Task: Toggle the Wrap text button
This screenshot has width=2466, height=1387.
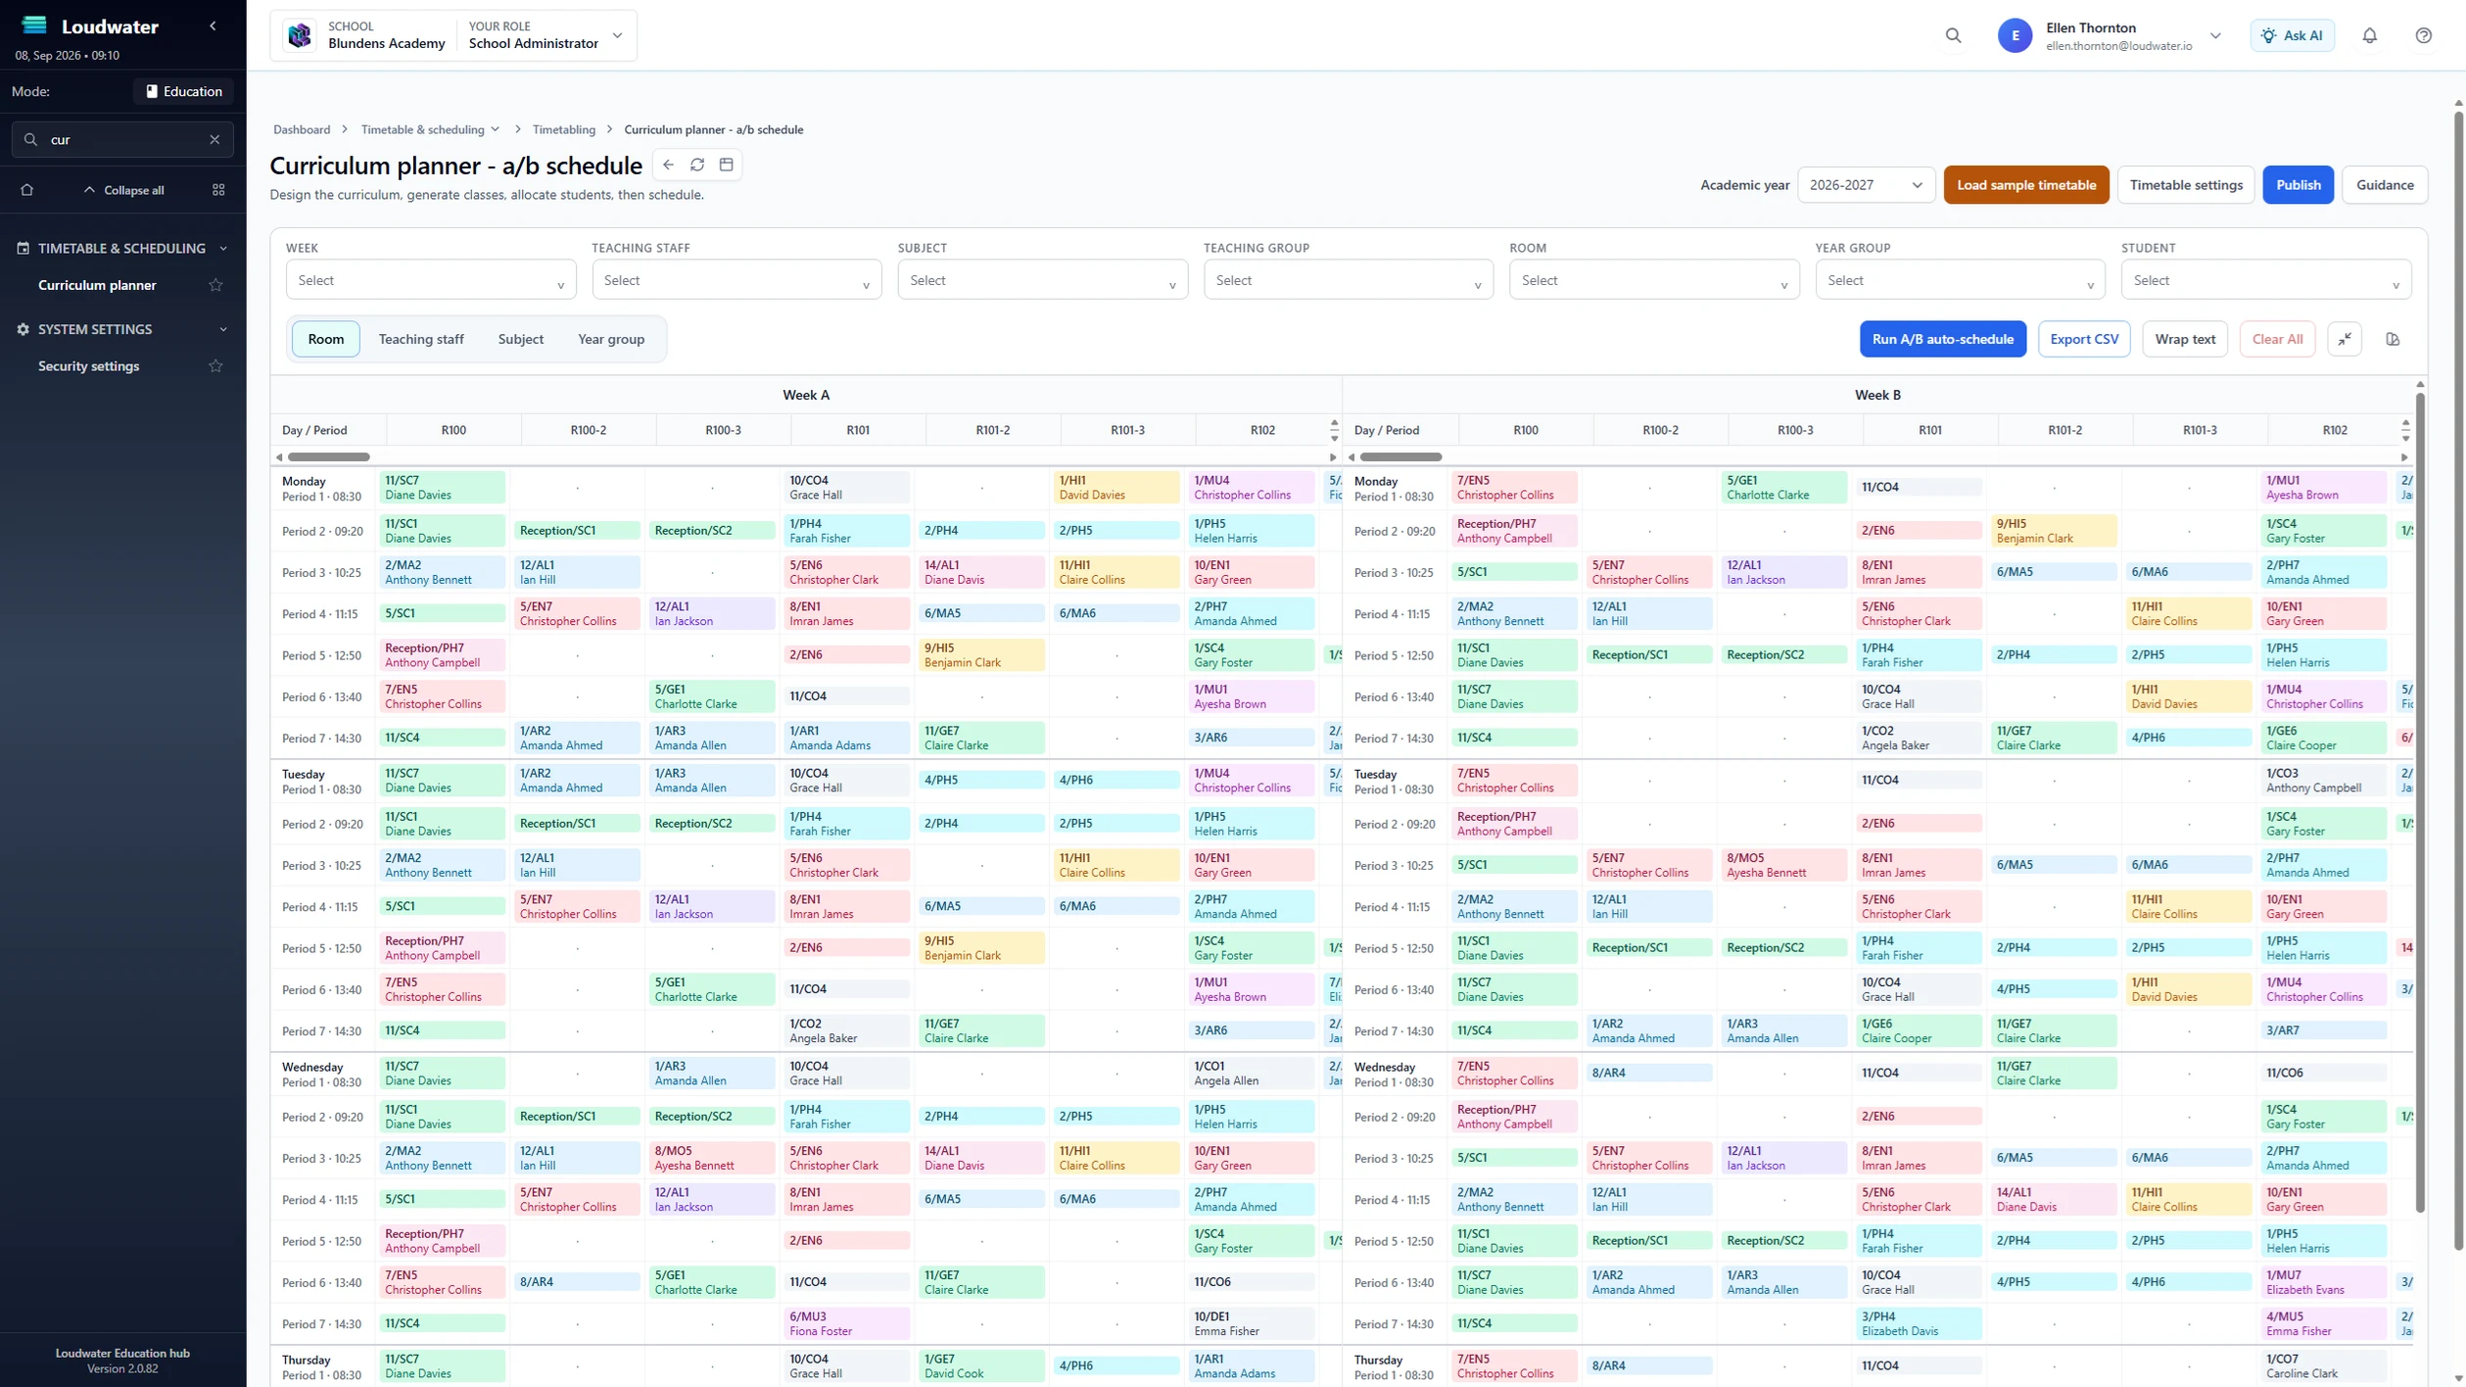Action: 2184,339
